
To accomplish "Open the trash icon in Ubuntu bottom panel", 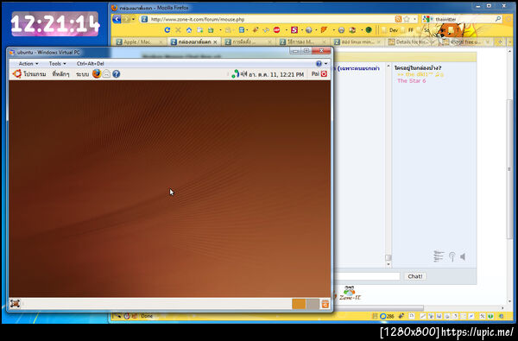I will [325, 304].
